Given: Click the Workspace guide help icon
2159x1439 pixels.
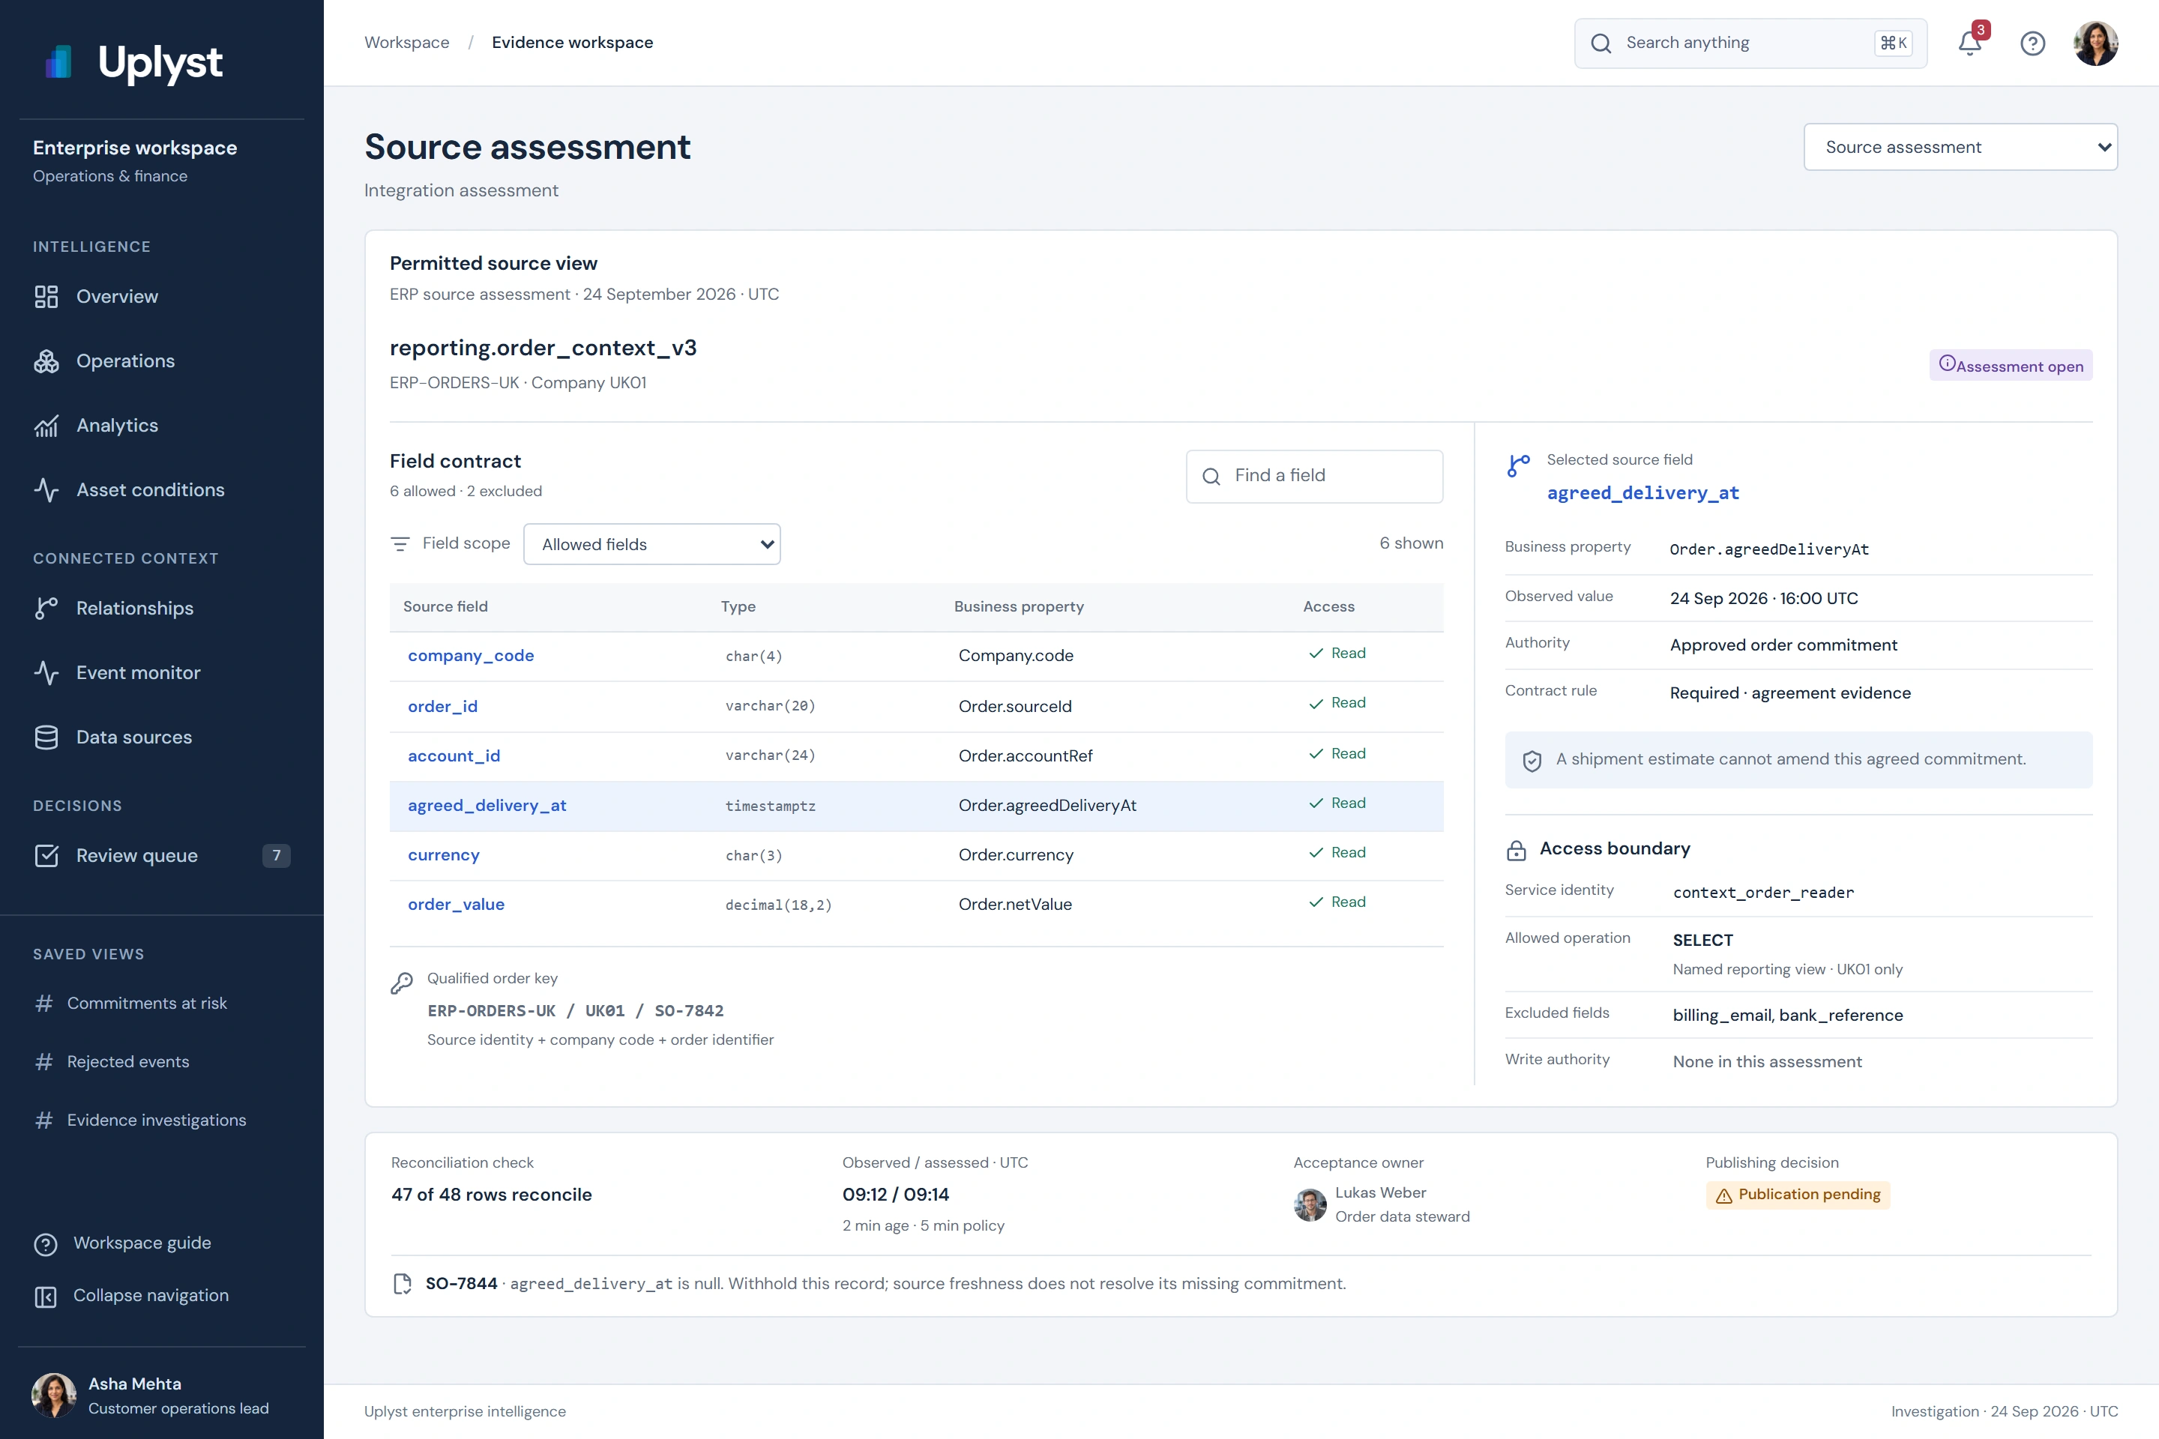Looking at the screenshot, I should click(x=46, y=1243).
